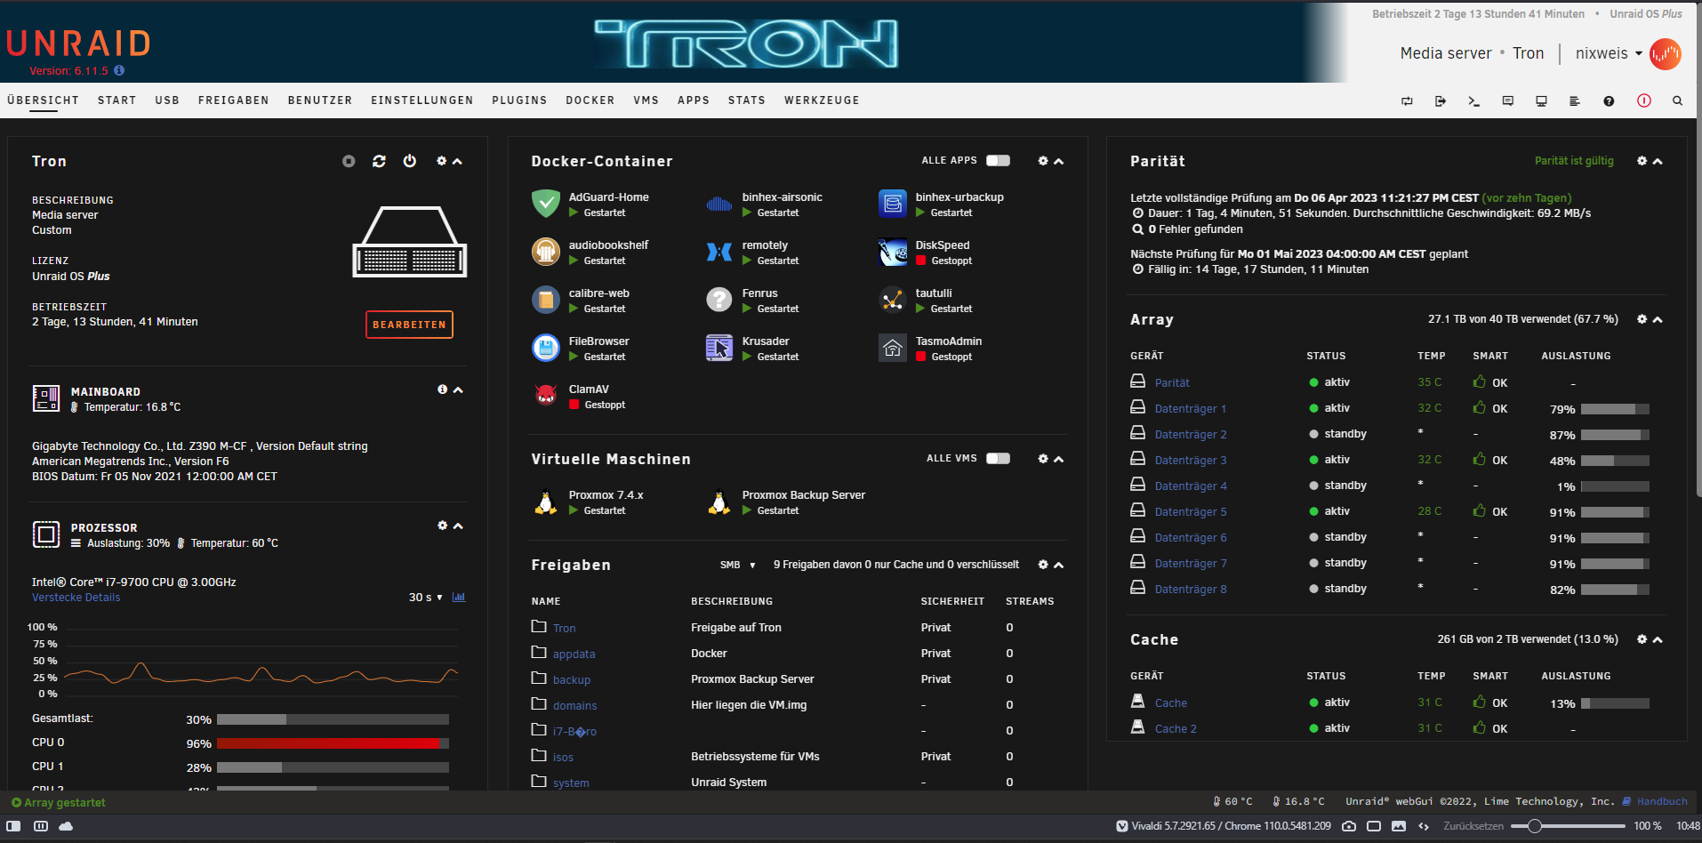Image resolution: width=1702 pixels, height=843 pixels.
Task: Open the EINSTELLUNGEN menu tab
Action: [x=421, y=100]
